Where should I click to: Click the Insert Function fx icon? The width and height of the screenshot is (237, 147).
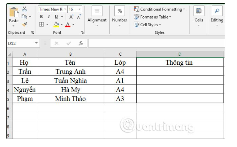81,43
